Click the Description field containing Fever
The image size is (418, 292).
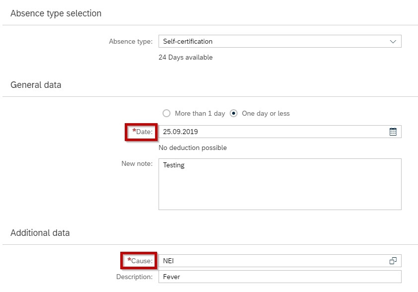tap(280, 277)
